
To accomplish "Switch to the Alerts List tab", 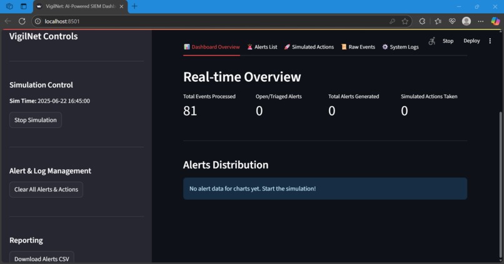I will click(262, 47).
